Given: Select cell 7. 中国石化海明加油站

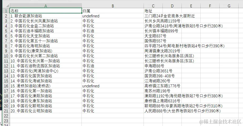Looking at the screenshot, I should 46,46.
